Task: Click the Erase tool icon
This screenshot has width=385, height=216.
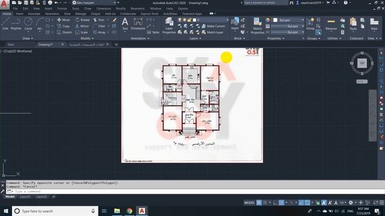Action: click(114, 20)
